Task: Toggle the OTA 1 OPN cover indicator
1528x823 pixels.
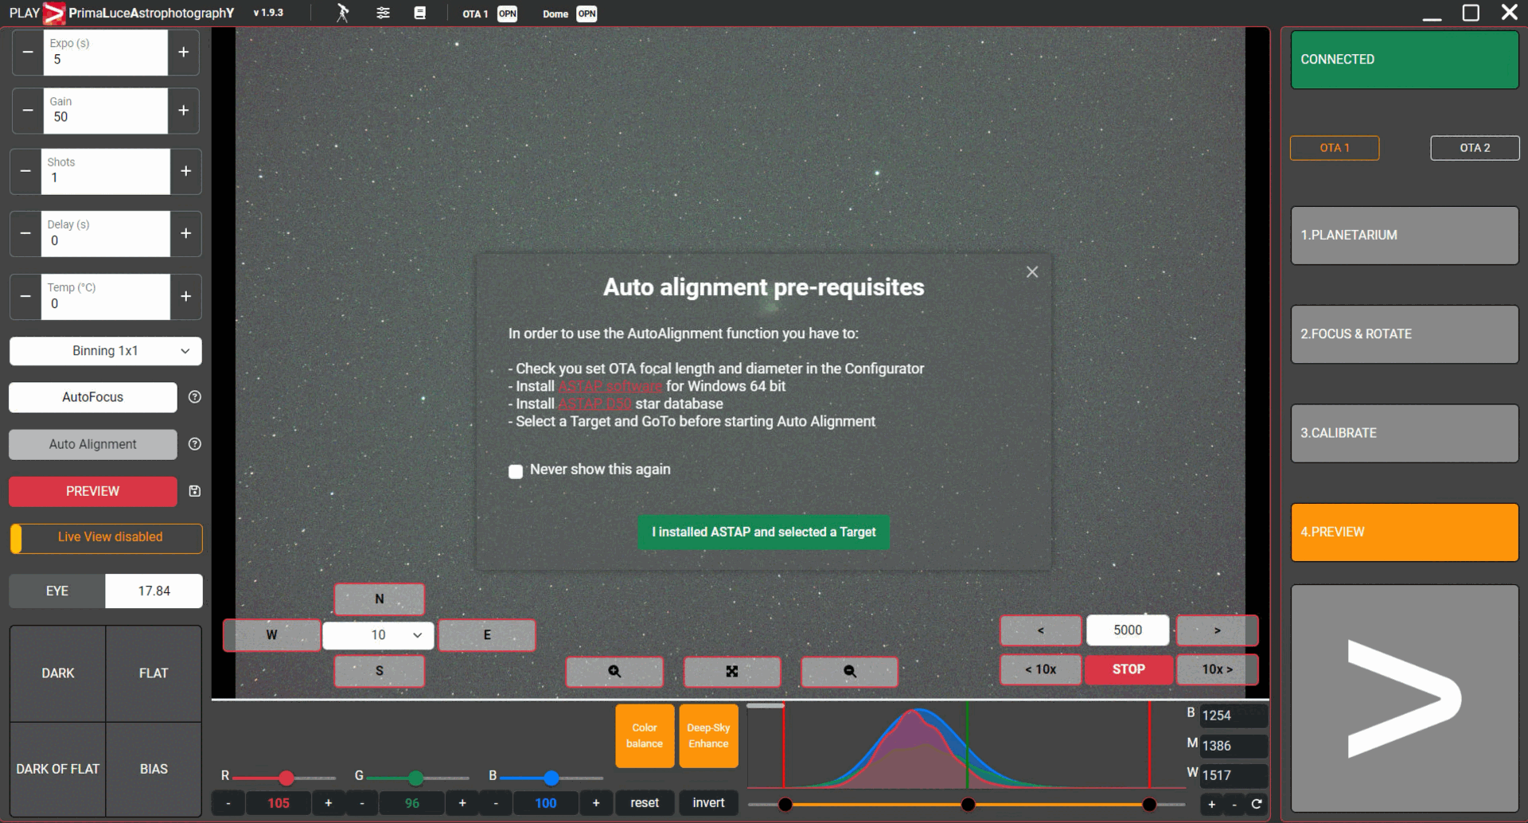Action: coord(507,14)
